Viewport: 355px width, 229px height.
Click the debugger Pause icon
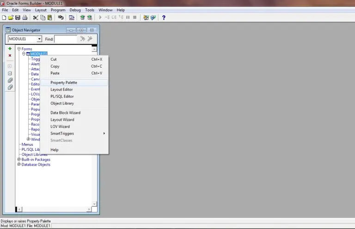point(128,17)
